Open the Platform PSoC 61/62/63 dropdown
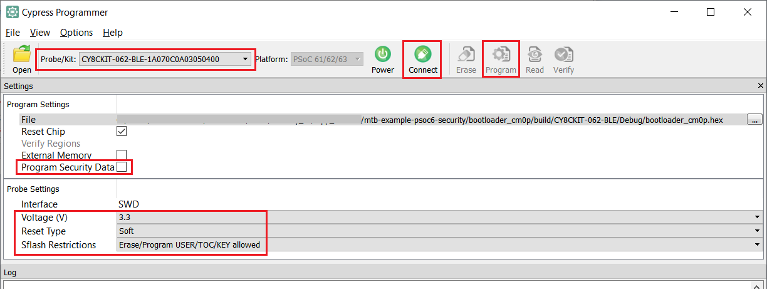Image resolution: width=767 pixels, height=289 pixels. click(x=326, y=59)
